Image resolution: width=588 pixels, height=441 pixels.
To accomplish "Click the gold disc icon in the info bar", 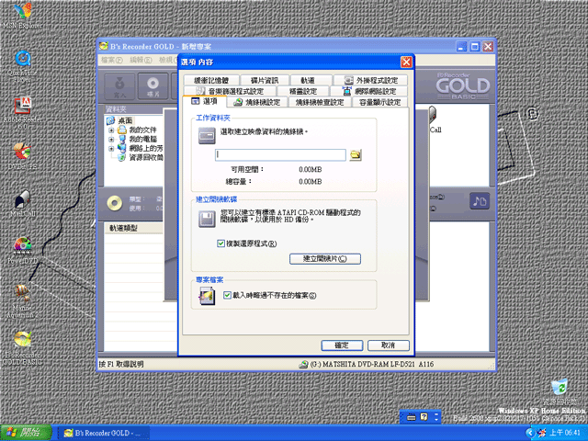I will 114,203.
